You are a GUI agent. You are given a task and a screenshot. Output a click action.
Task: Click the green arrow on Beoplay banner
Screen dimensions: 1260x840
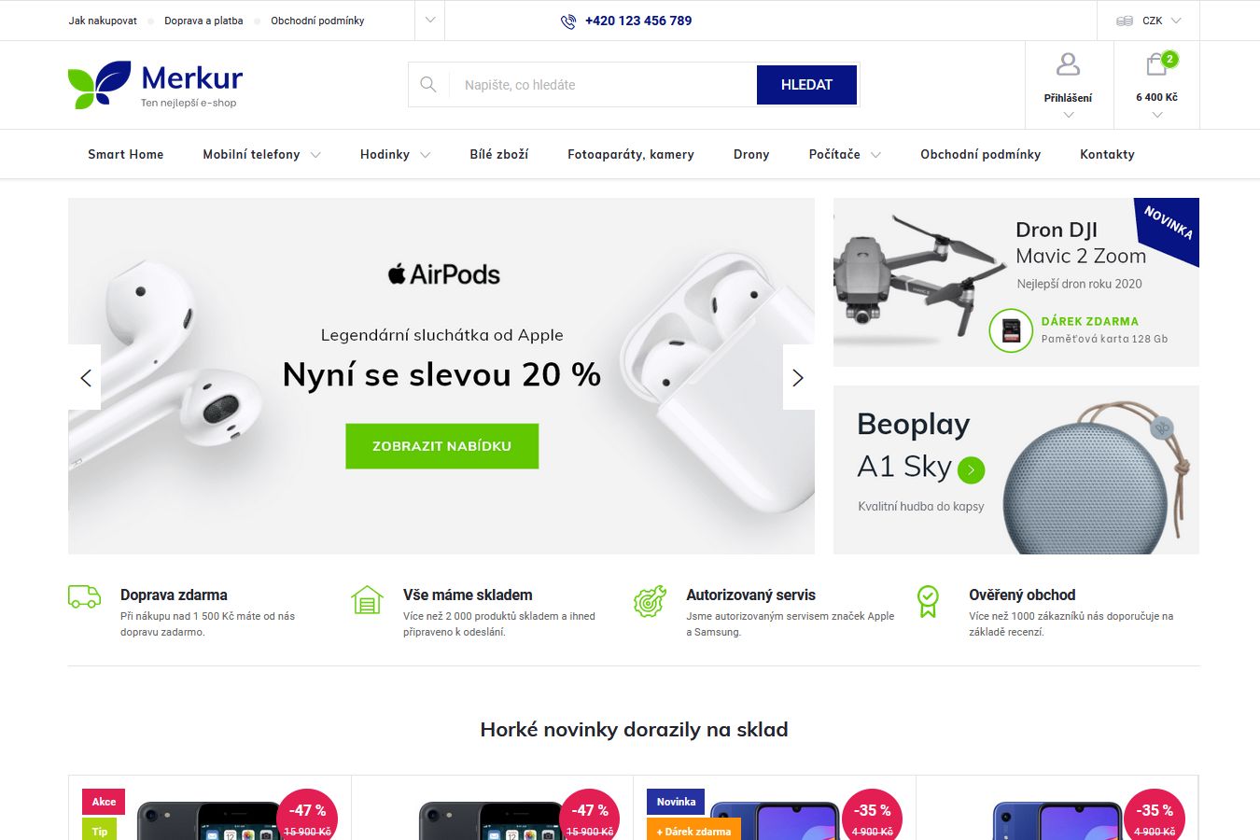click(x=971, y=469)
